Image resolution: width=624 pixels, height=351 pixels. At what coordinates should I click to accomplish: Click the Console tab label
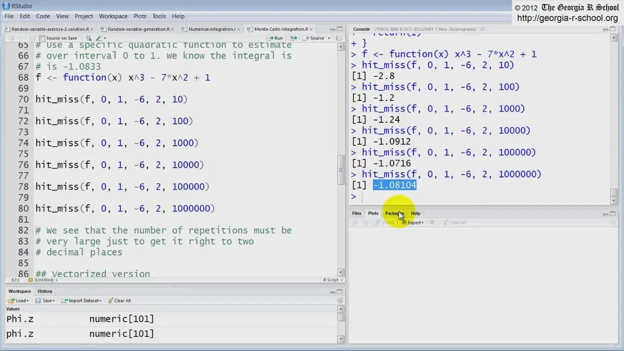[361, 29]
